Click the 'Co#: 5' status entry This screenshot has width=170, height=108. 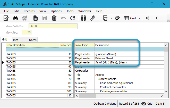[160, 104]
